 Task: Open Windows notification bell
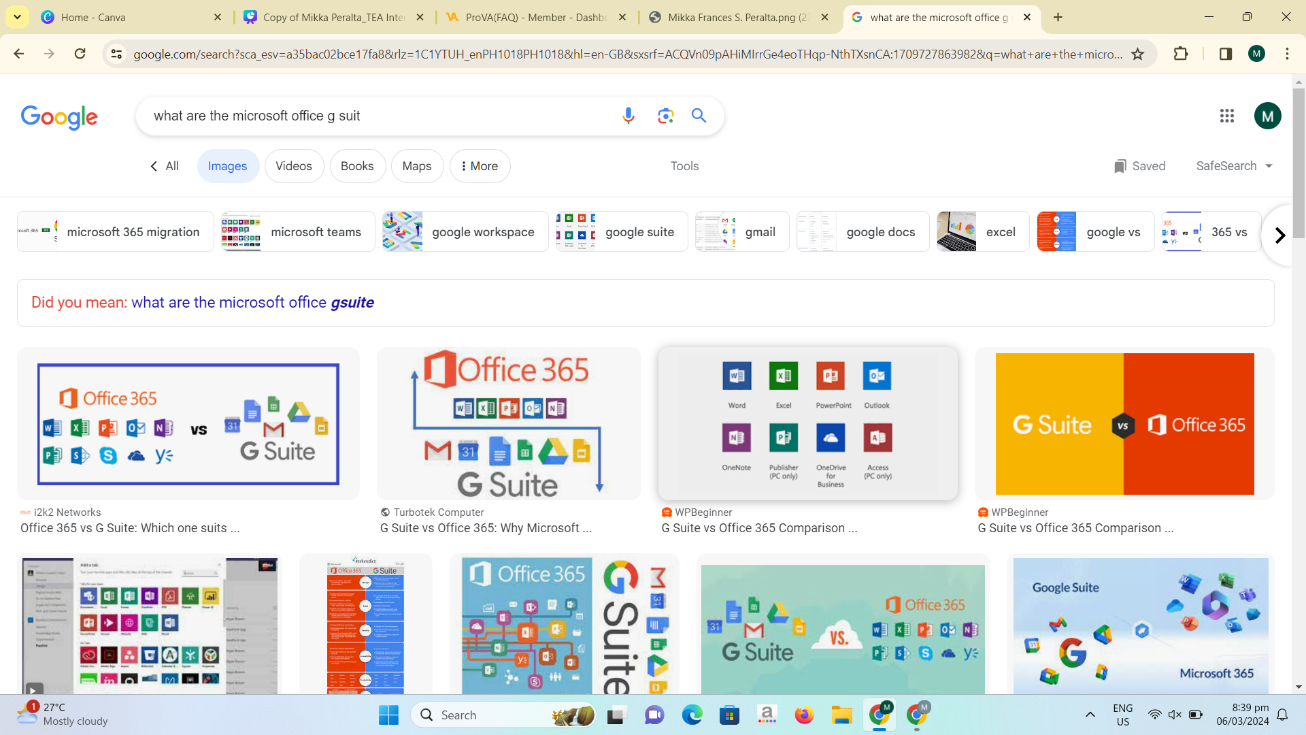1282,715
